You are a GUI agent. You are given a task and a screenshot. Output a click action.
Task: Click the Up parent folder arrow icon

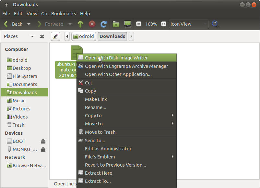coord(80,24)
